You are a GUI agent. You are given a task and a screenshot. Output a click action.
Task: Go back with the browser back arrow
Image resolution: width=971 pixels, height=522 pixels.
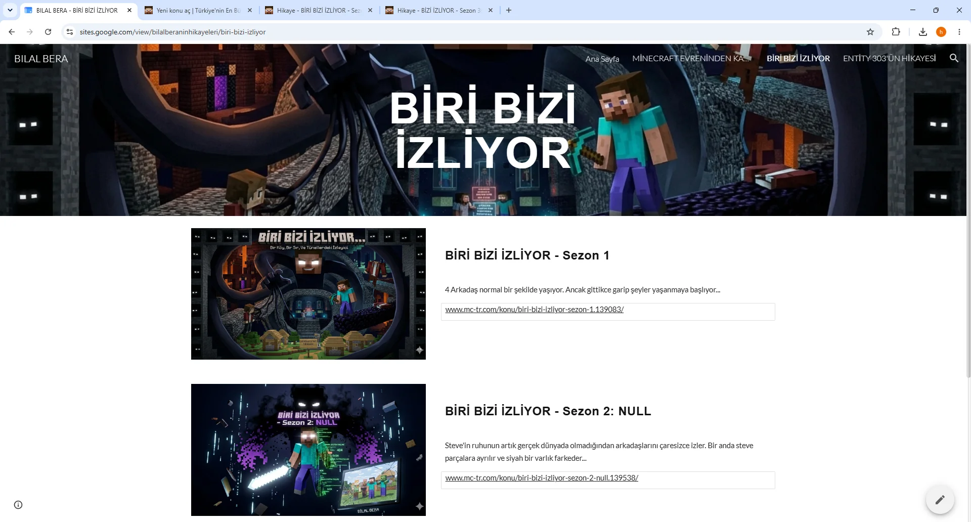tap(12, 32)
